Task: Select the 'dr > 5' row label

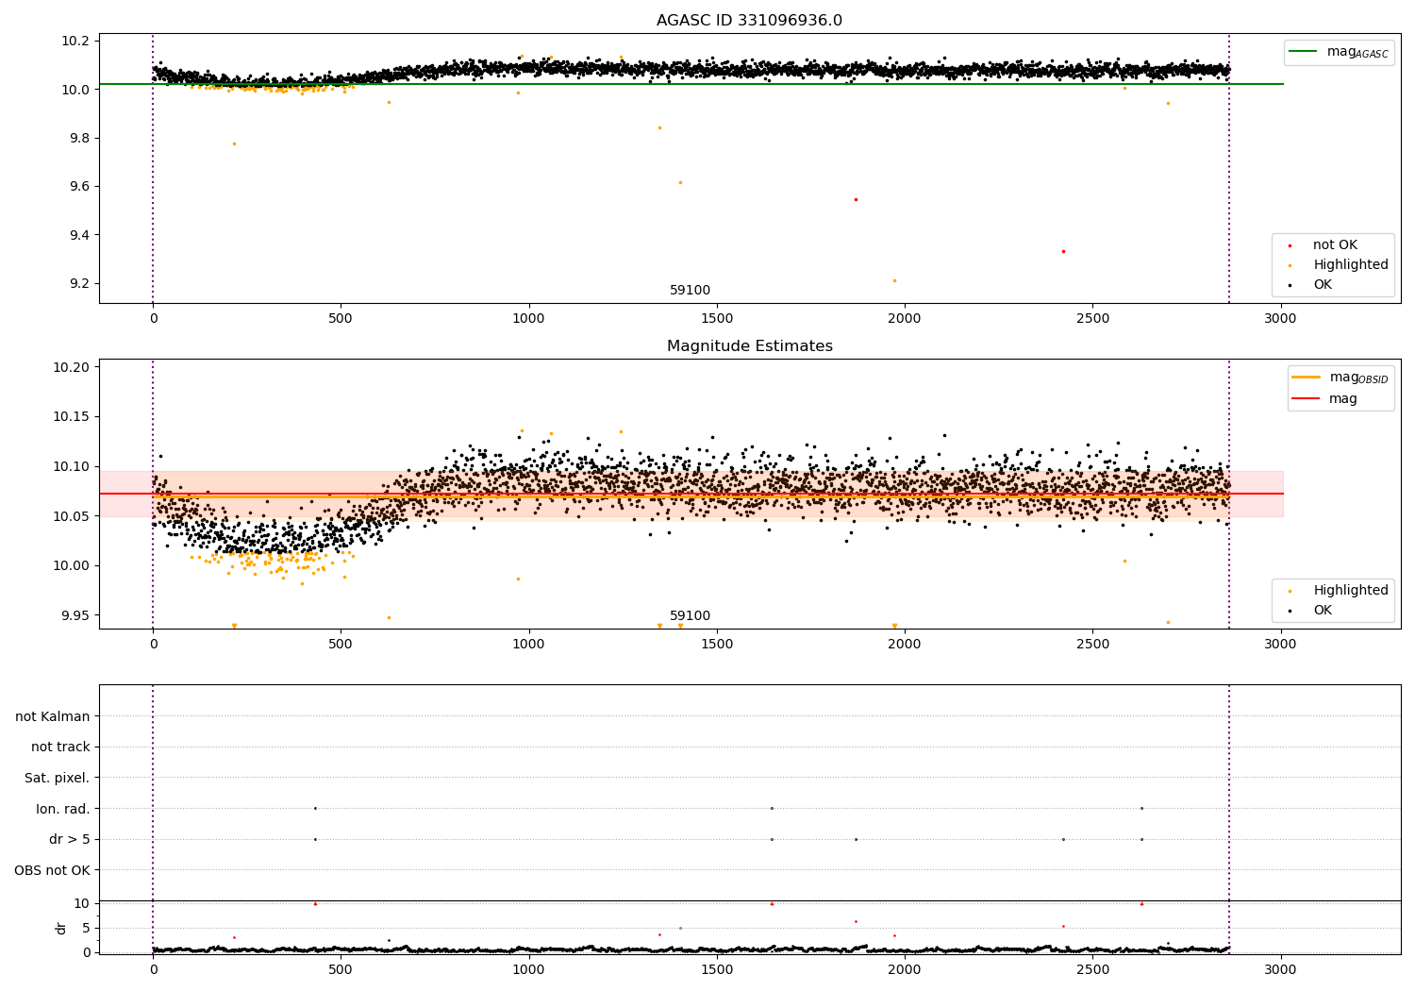Action: [x=69, y=839]
